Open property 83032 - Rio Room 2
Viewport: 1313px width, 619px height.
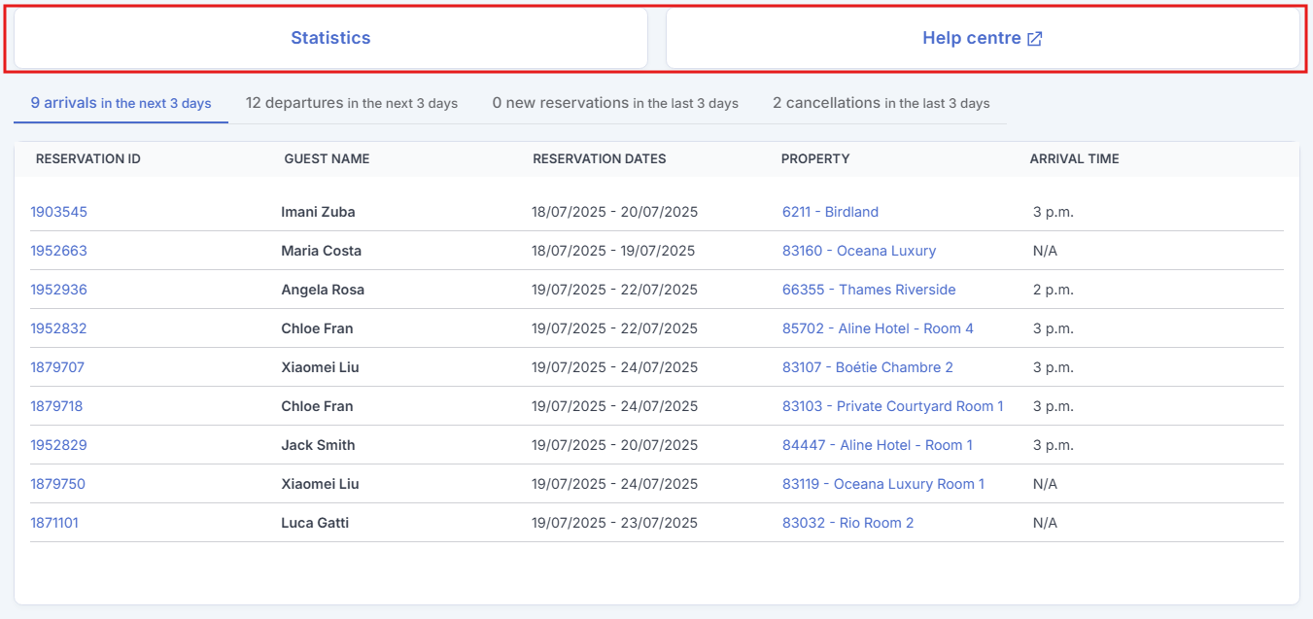[848, 523]
